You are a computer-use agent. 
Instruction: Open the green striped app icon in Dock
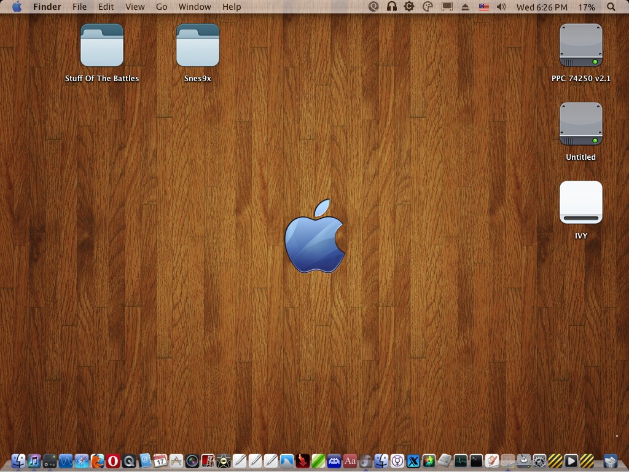click(x=318, y=461)
